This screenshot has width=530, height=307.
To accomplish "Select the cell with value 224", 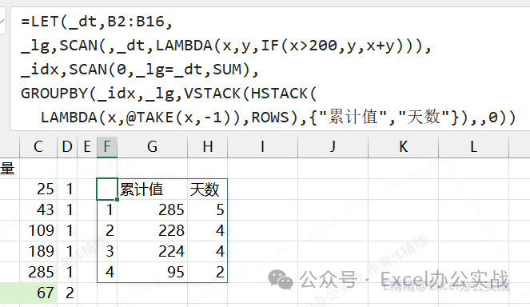I will (x=153, y=252).
